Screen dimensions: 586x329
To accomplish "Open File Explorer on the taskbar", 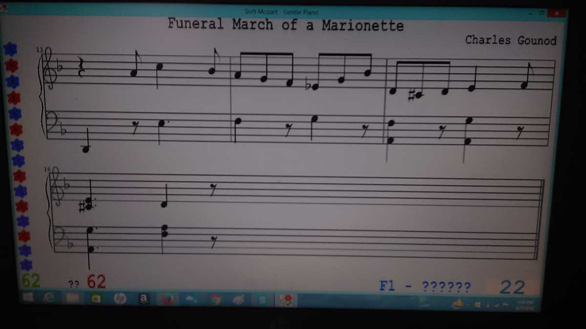I will coord(73,298).
